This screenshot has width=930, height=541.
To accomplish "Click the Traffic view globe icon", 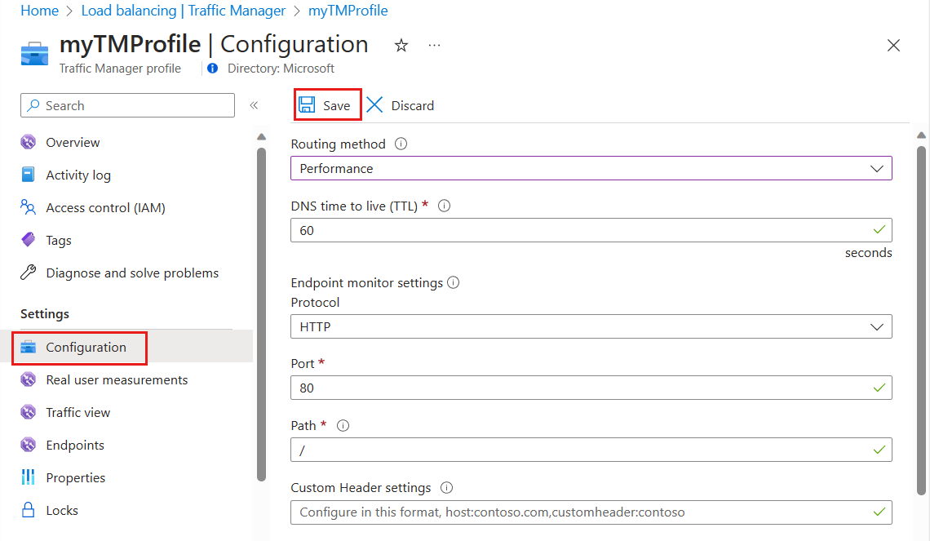I will tap(28, 412).
